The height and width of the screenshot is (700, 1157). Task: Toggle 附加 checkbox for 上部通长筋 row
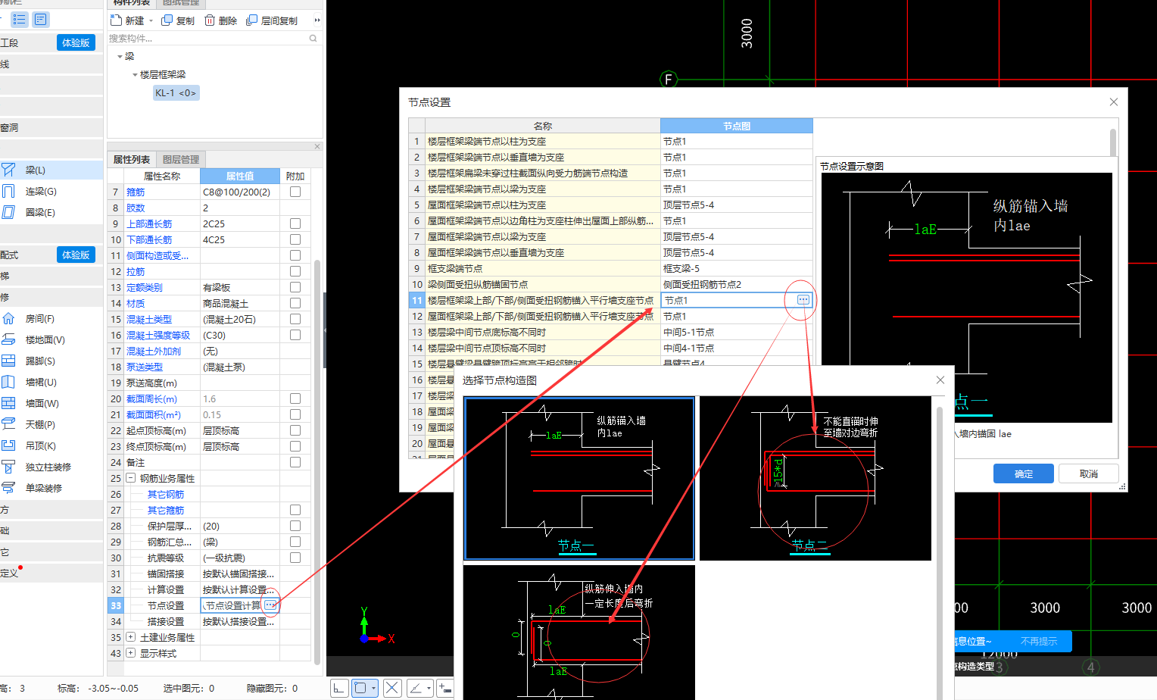click(x=295, y=223)
